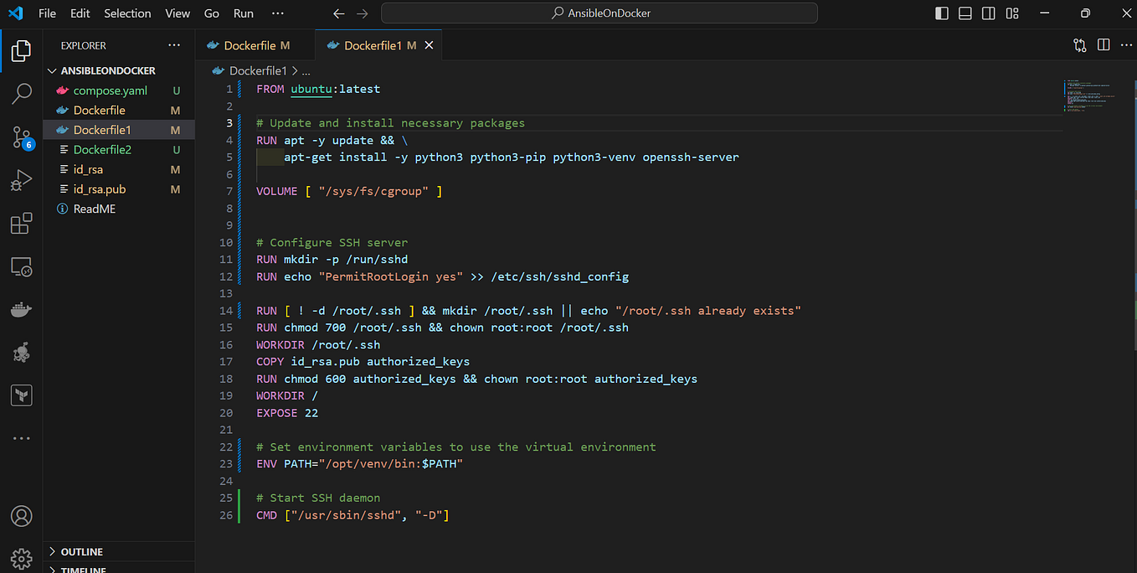Select the Run and Debug icon

21,179
